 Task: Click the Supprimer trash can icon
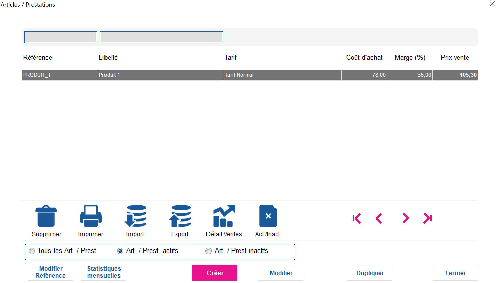click(46, 216)
